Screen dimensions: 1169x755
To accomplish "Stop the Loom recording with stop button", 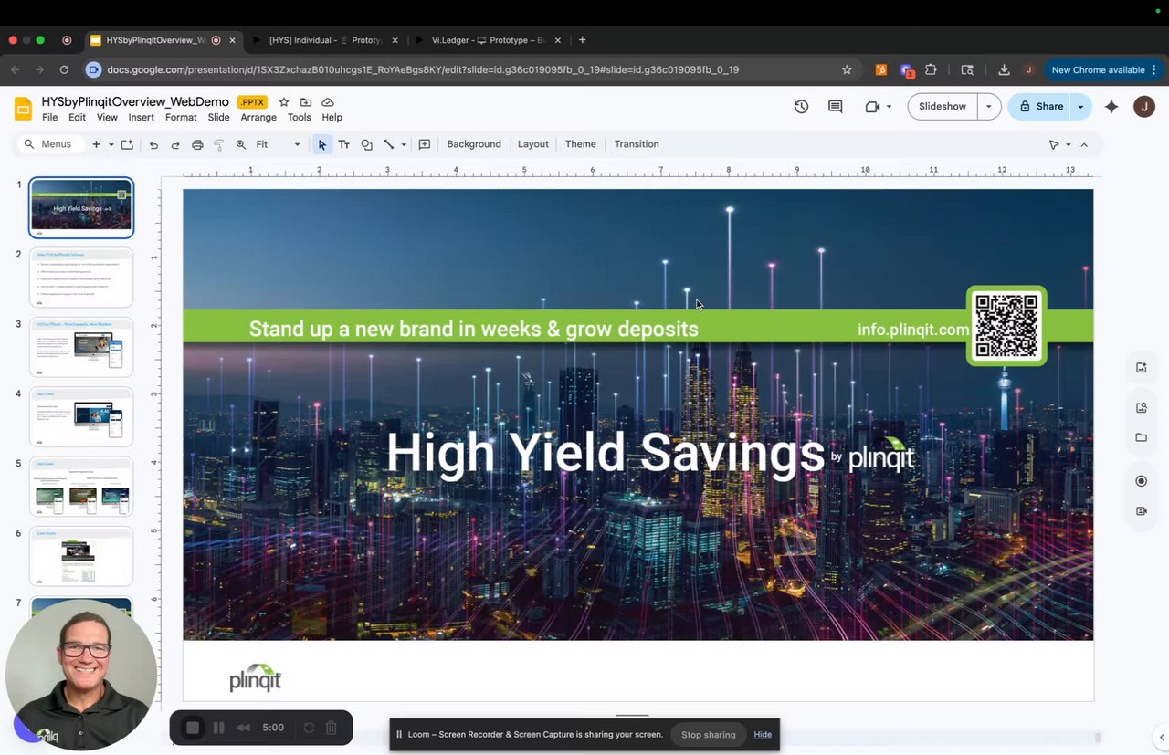I will pos(193,728).
